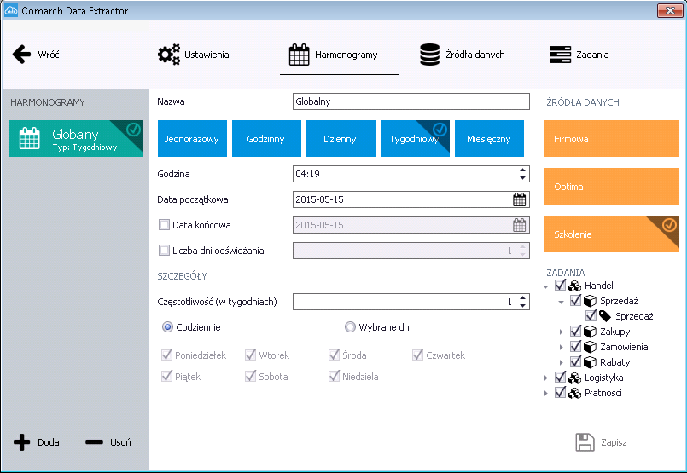Click in the Nazwa text field

[411, 101]
